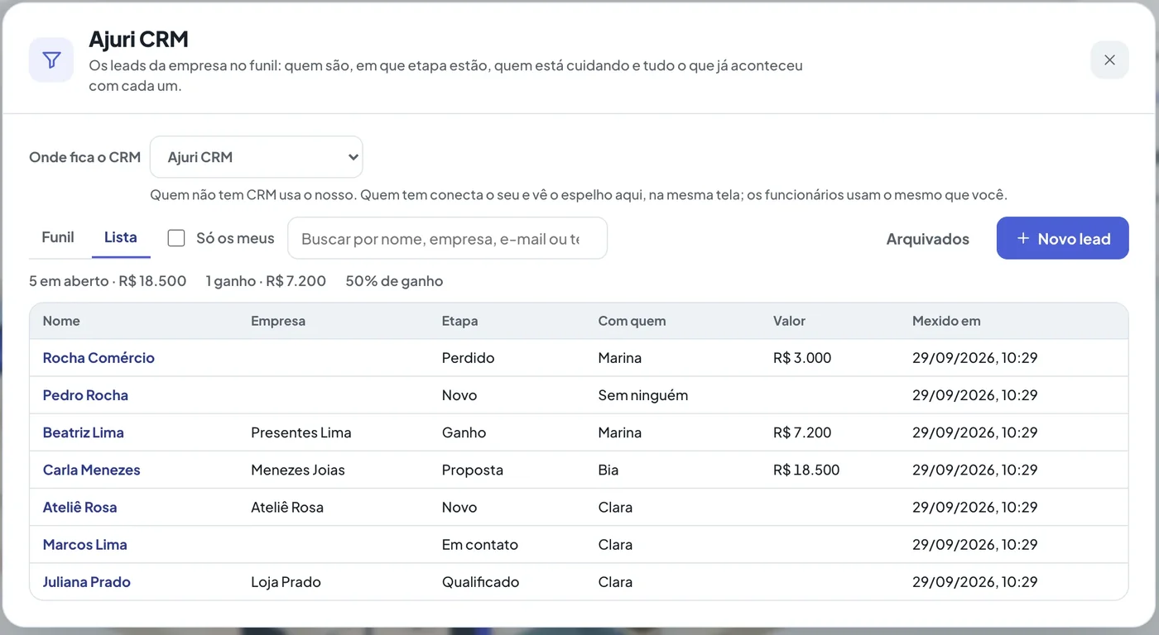Click the "50% de ganho" summary text
The width and height of the screenshot is (1159, 635).
[x=394, y=281]
